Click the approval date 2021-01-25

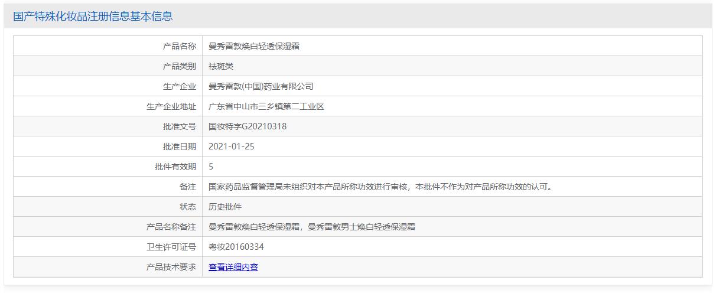[x=232, y=146]
